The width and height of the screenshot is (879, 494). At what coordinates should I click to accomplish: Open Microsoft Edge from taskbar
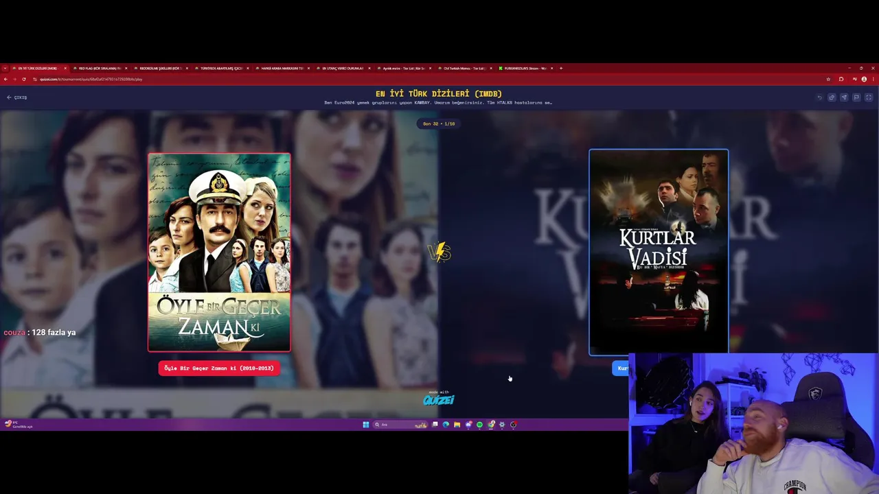tap(446, 425)
